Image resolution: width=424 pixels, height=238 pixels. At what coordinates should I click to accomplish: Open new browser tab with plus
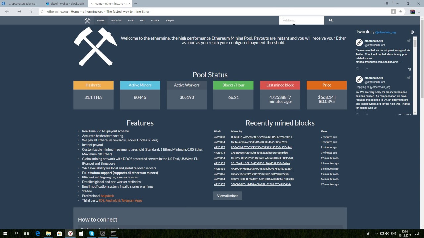(136, 4)
